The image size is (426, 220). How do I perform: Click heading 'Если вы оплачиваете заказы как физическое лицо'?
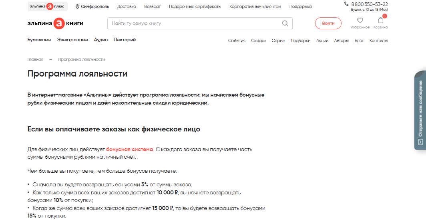coord(114,129)
